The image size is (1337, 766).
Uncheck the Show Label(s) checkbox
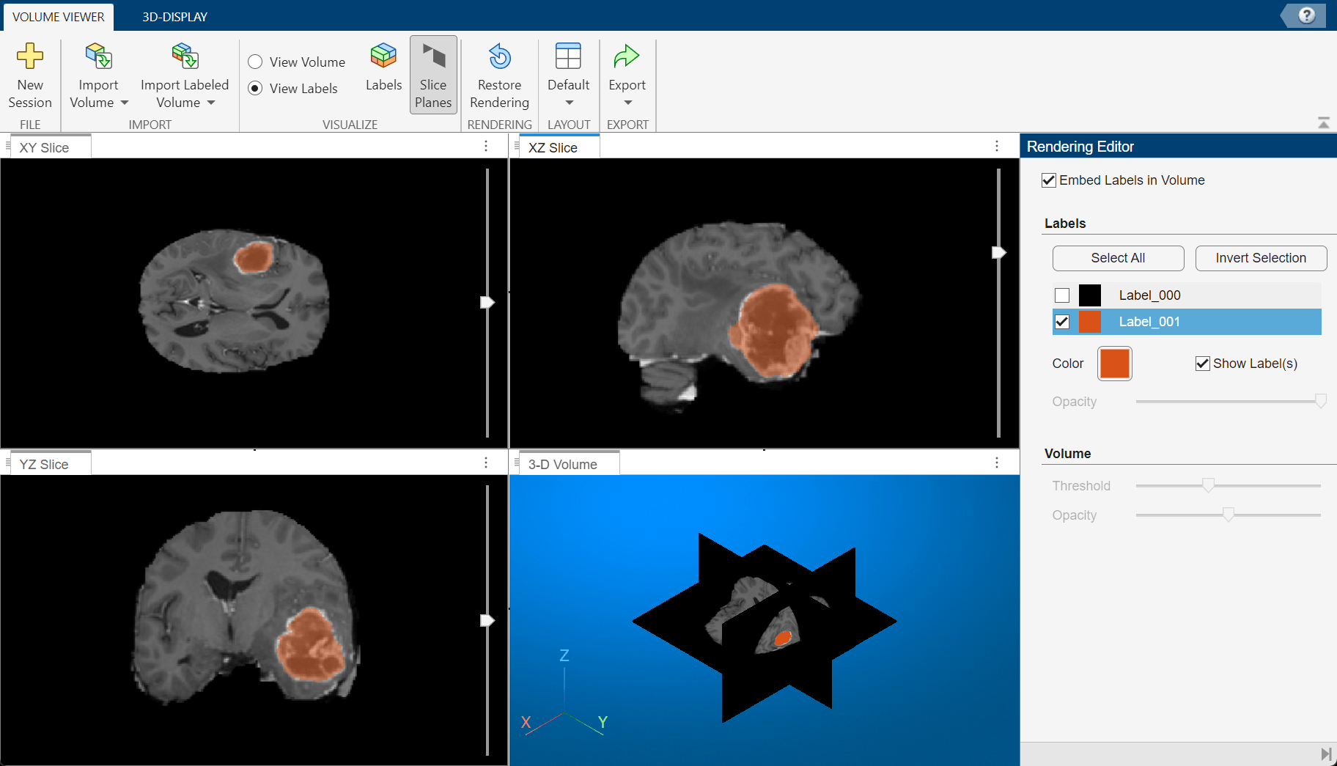(x=1202, y=364)
